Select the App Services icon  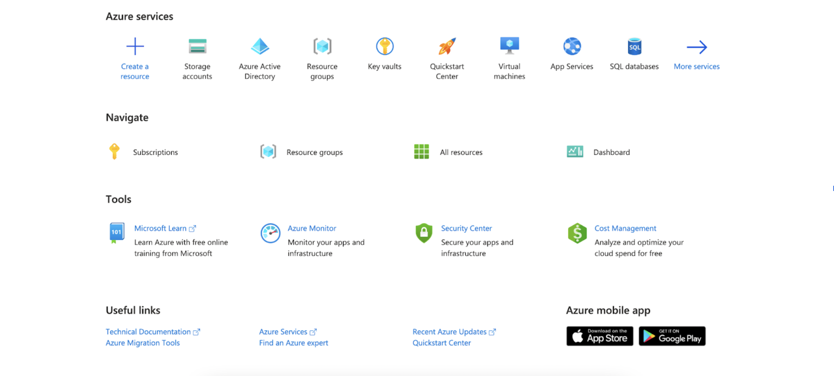pos(572,46)
